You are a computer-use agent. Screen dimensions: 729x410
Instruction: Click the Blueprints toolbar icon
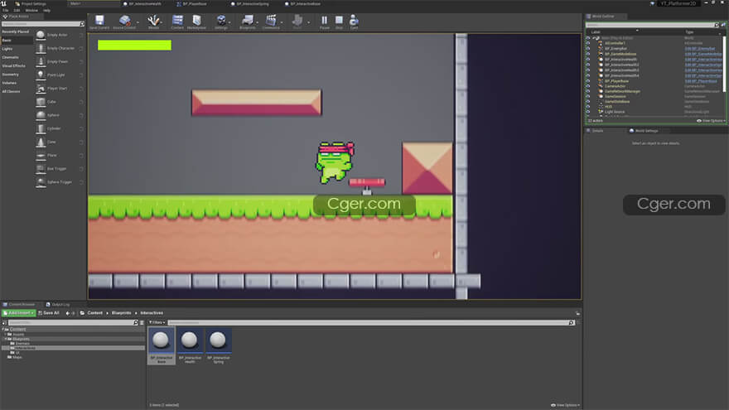(x=246, y=21)
